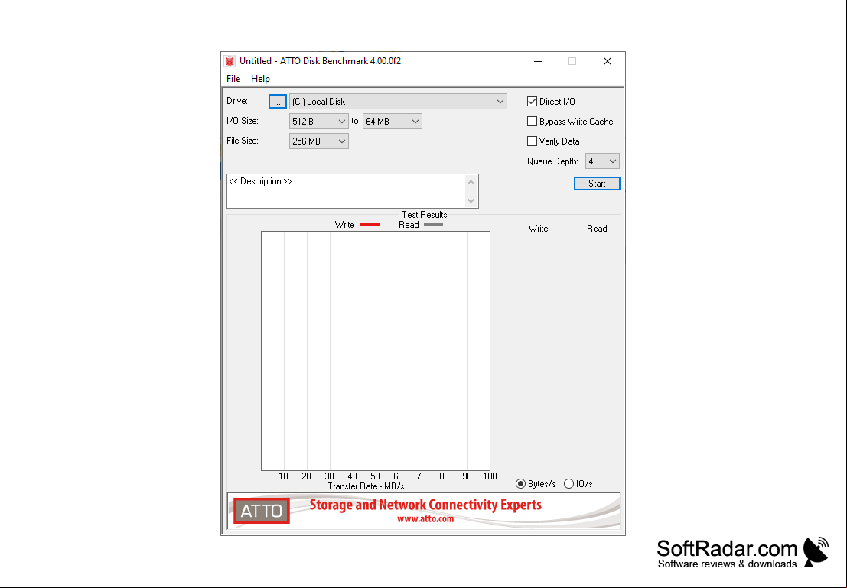Click the 'Transfer Rate - MB/s' axis label
The image size is (847, 588).
click(x=366, y=486)
